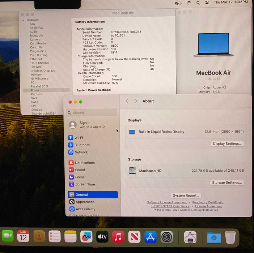254x253 pixels.
Task: Open the Calendar app showing MAR 12
Action: (x=23, y=236)
